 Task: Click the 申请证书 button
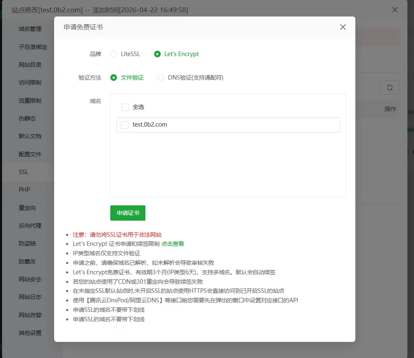coord(128,213)
